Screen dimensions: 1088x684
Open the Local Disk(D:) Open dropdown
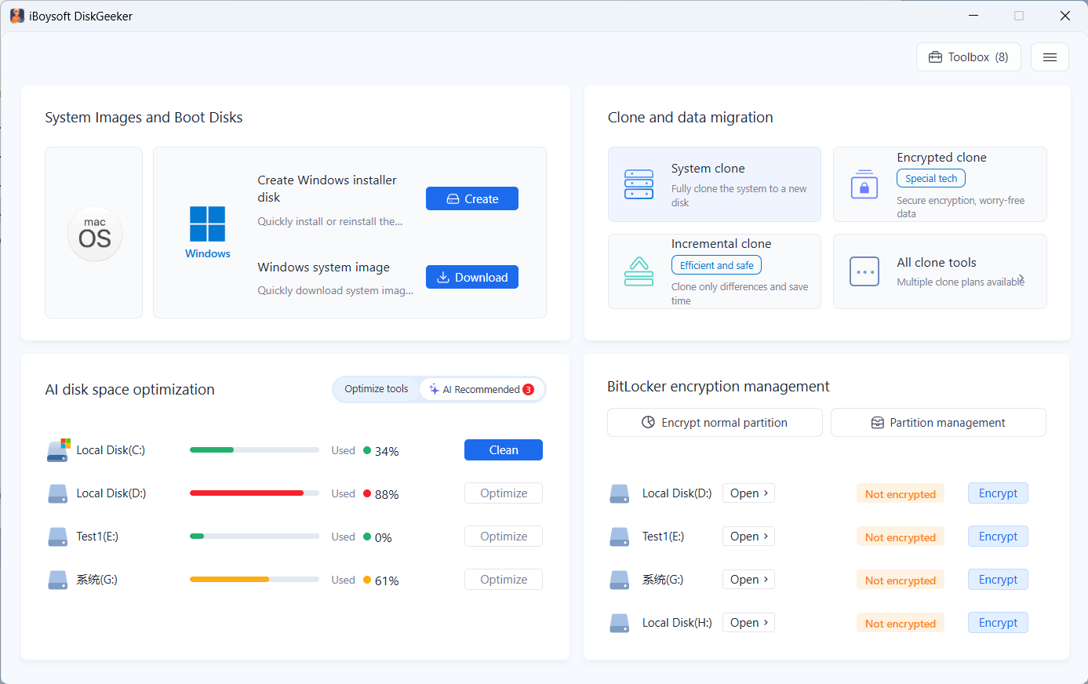click(x=748, y=493)
